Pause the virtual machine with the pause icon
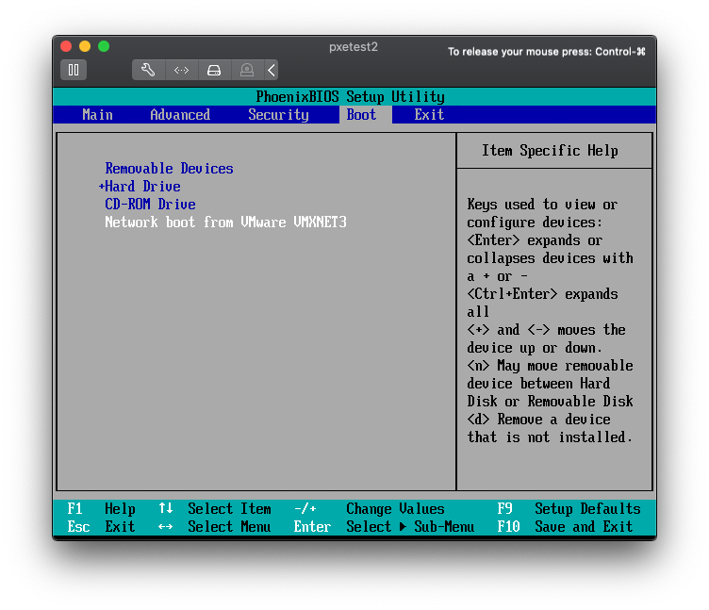Screen dimensions: 709x610 point(74,70)
